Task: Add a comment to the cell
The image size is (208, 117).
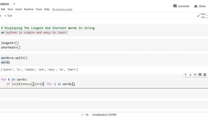Action: point(200,74)
